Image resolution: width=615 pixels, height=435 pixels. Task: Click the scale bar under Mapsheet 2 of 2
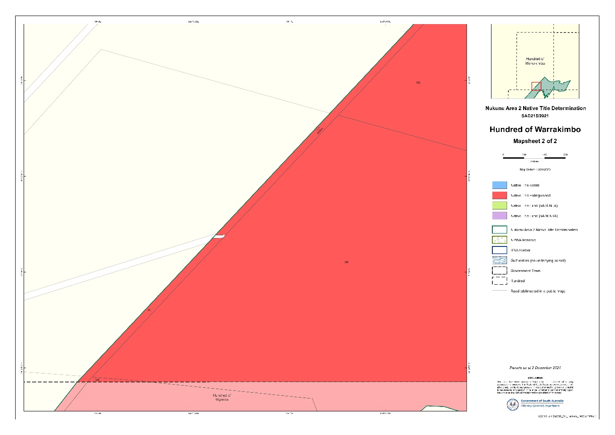click(x=534, y=157)
